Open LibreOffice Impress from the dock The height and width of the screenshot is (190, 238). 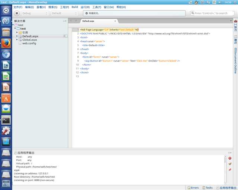click(x=6, y=87)
